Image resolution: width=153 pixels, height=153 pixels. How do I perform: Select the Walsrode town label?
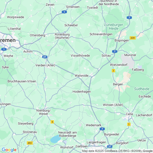(82, 76)
